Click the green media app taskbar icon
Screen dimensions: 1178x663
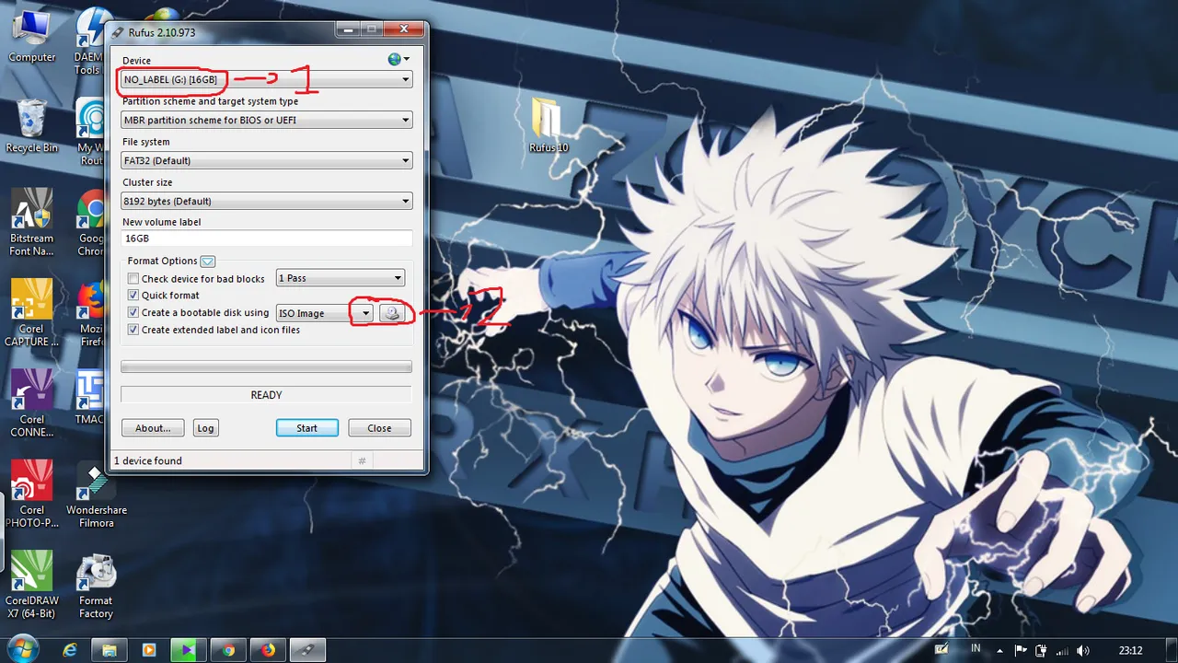click(188, 650)
